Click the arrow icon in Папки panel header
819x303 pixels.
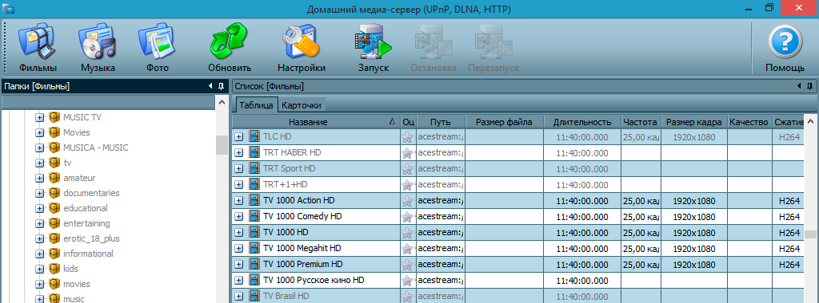pyautogui.click(x=210, y=86)
